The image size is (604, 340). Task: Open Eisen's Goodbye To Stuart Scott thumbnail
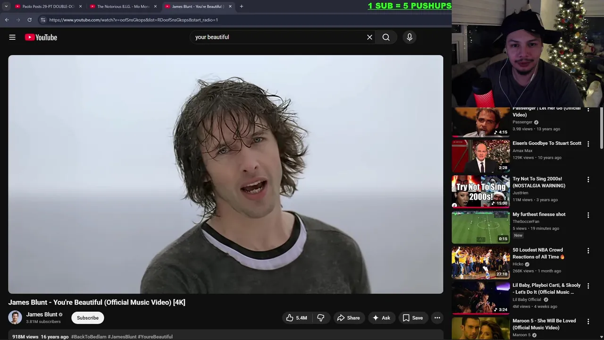[x=480, y=156]
